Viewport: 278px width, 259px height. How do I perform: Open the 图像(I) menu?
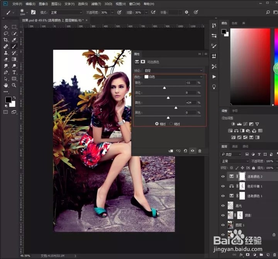click(43, 4)
